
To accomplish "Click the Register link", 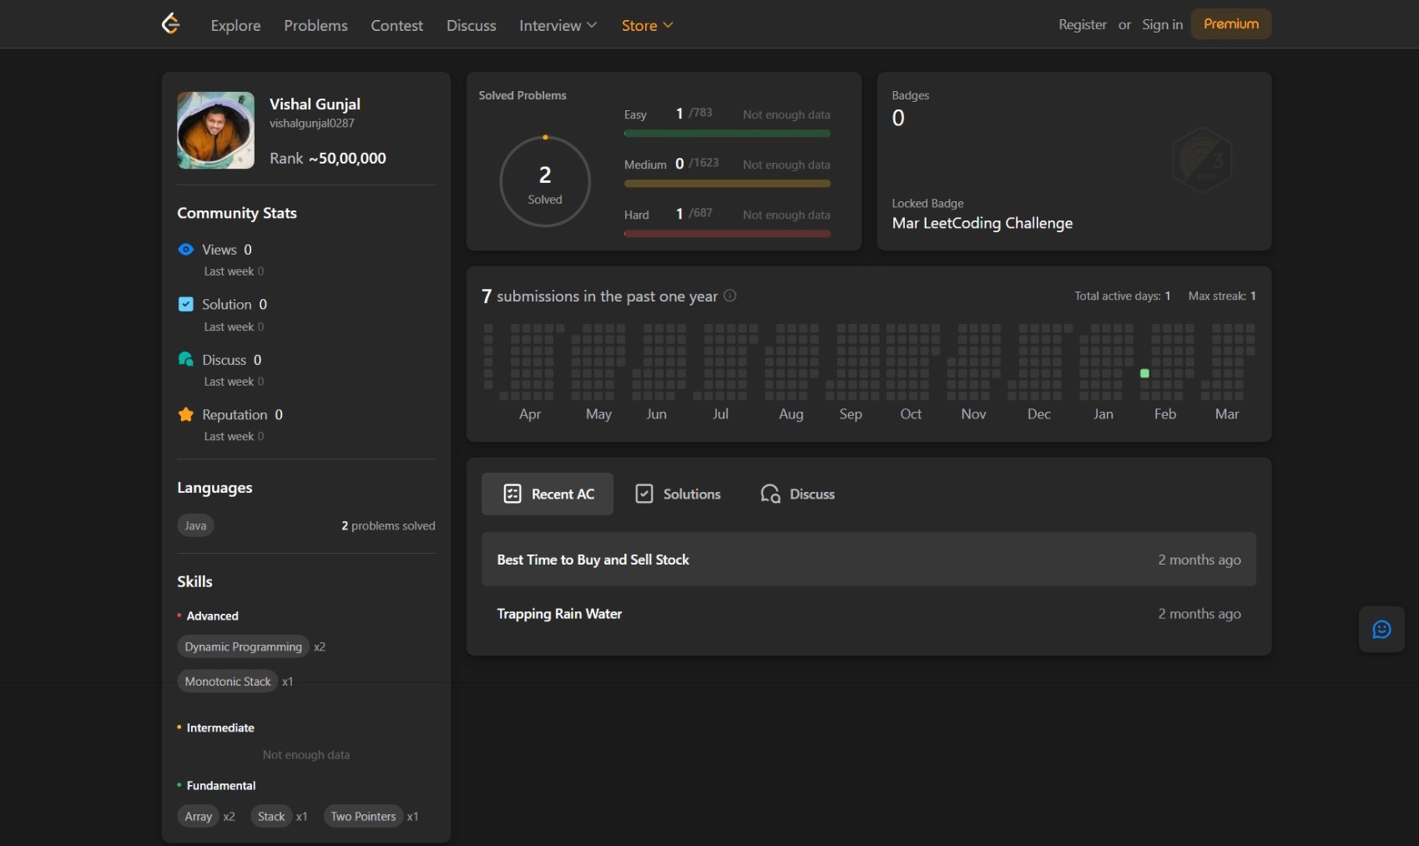I will pyautogui.click(x=1083, y=24).
